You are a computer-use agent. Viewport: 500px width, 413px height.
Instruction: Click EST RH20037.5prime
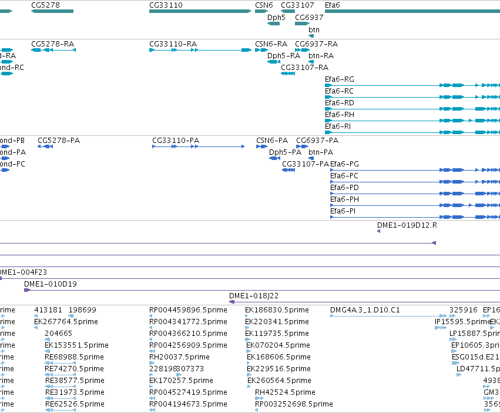[x=152, y=363]
